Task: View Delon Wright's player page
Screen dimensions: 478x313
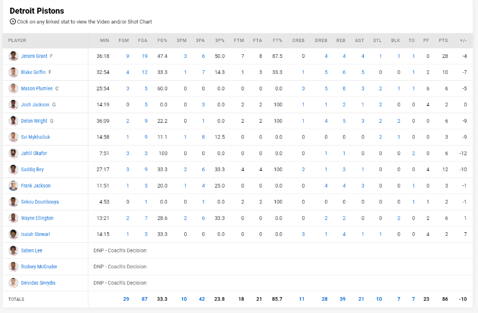Action: 34,121
